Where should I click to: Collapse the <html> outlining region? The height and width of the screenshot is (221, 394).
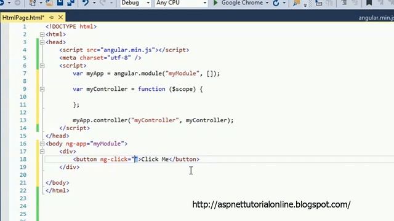coord(42,34)
